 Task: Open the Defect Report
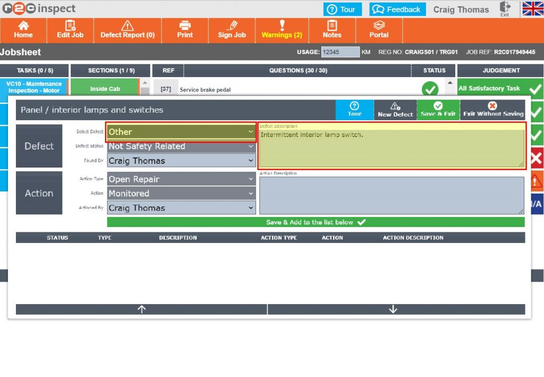(127, 30)
